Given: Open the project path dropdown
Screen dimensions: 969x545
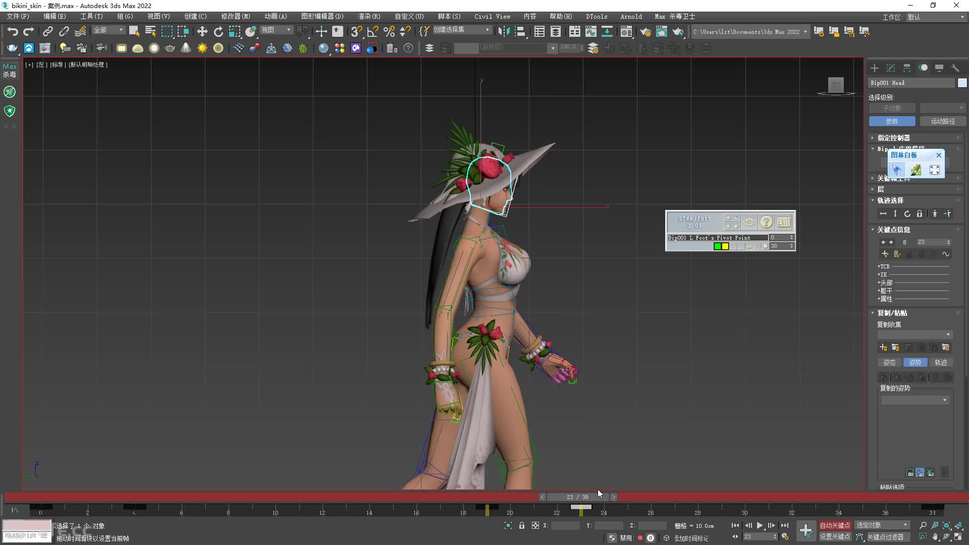Looking at the screenshot, I should tap(750, 32).
